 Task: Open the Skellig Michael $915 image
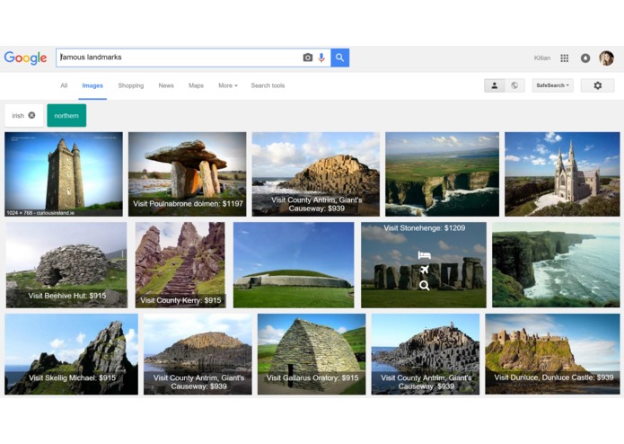71,354
